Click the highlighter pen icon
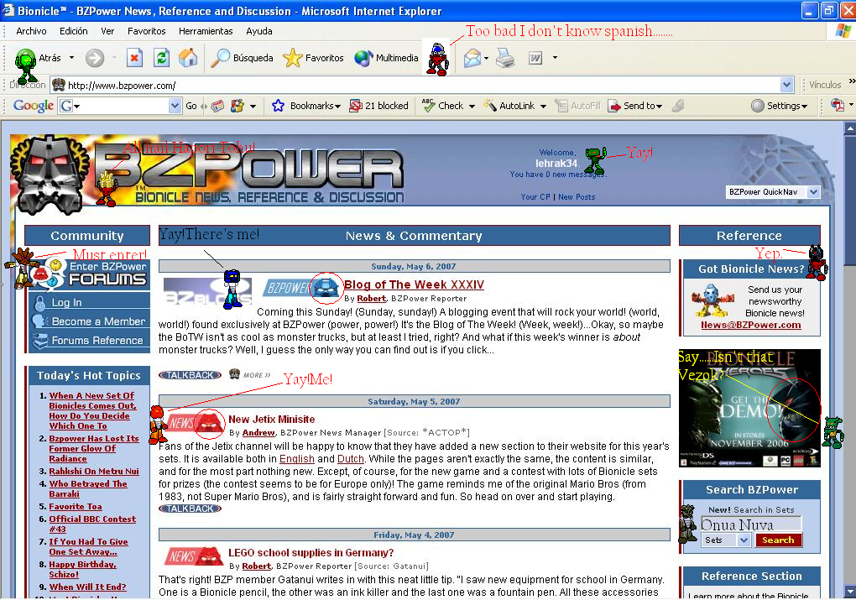Screen dimensions: 856x600 coord(678,106)
